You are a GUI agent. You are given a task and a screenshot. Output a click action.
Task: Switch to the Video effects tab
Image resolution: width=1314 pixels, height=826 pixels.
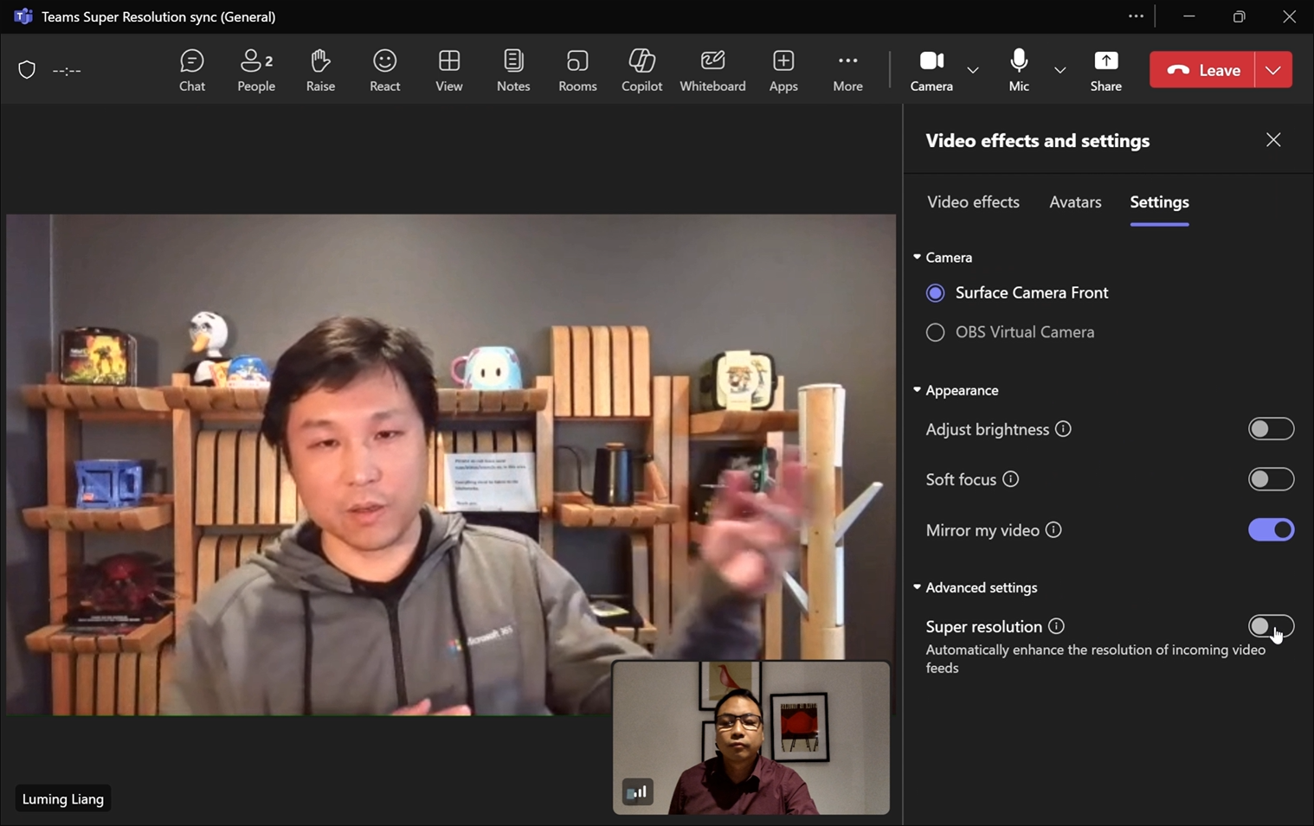pyautogui.click(x=973, y=202)
